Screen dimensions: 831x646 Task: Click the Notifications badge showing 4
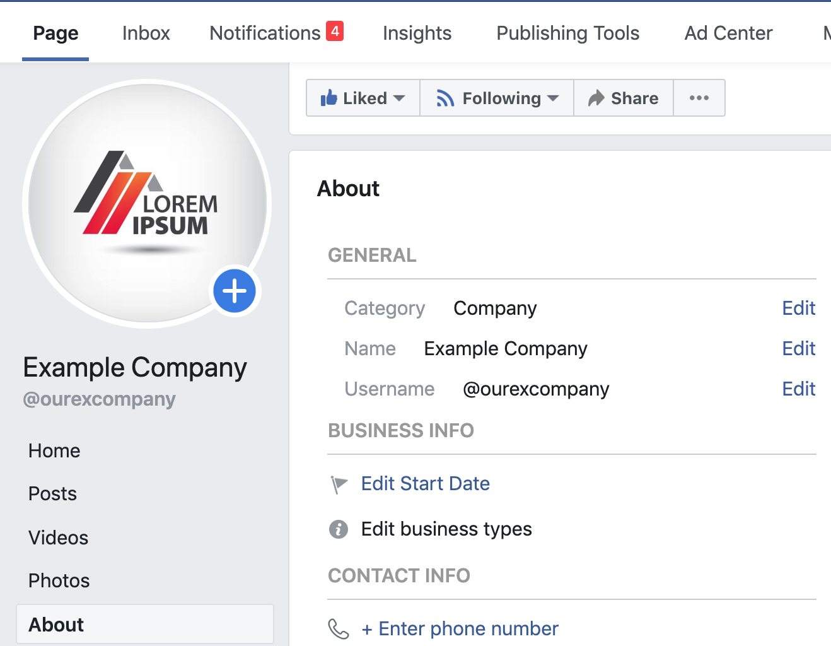(x=334, y=29)
